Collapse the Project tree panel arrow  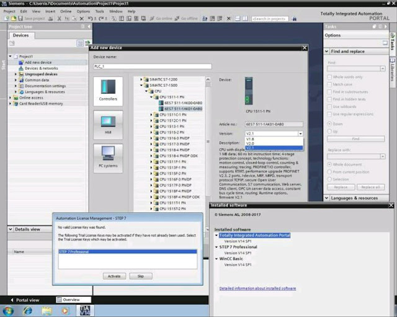coord(89,26)
